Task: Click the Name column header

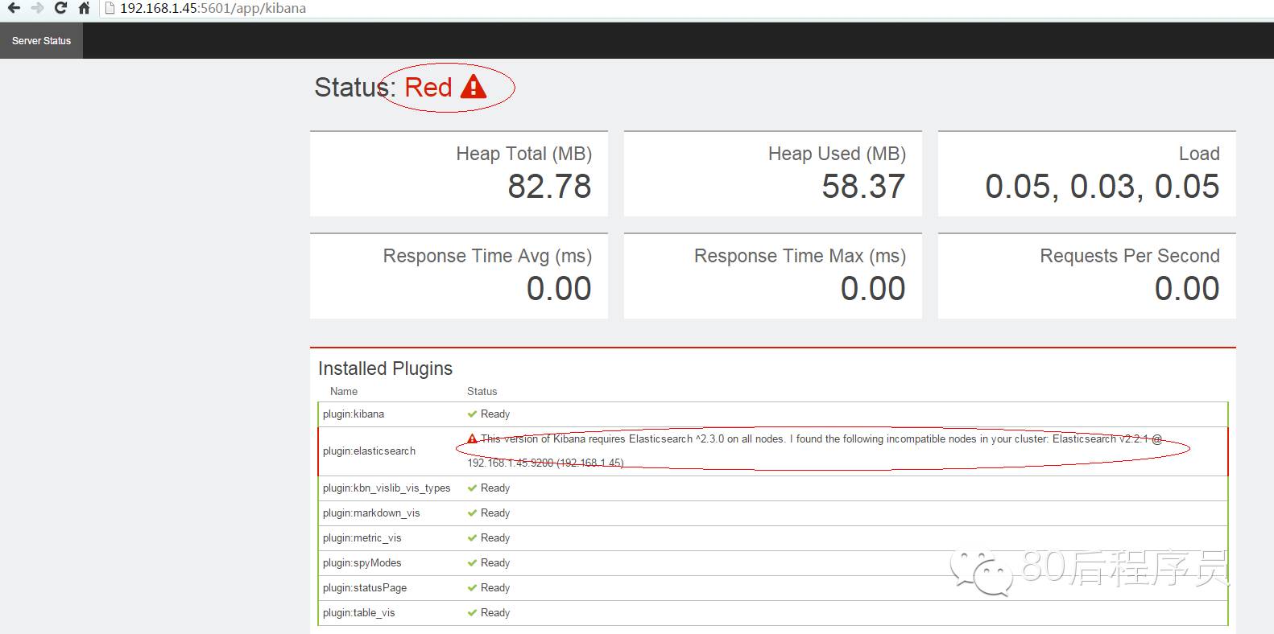Action: tap(344, 391)
